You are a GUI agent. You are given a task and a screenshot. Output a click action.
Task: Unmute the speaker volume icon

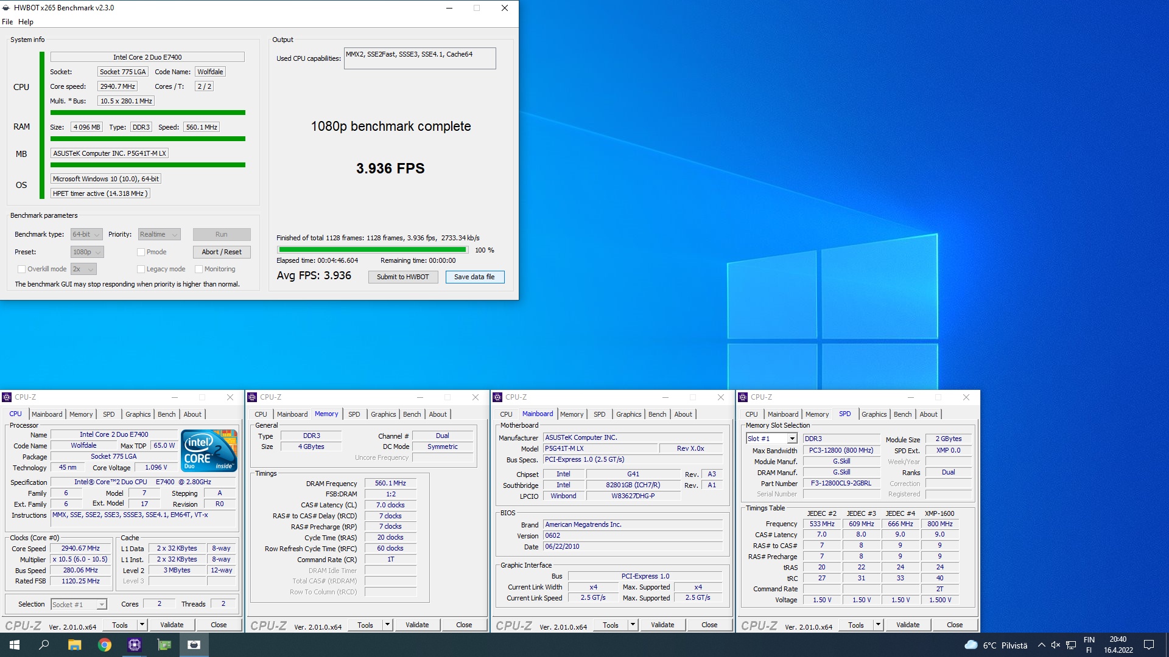coord(1056,645)
